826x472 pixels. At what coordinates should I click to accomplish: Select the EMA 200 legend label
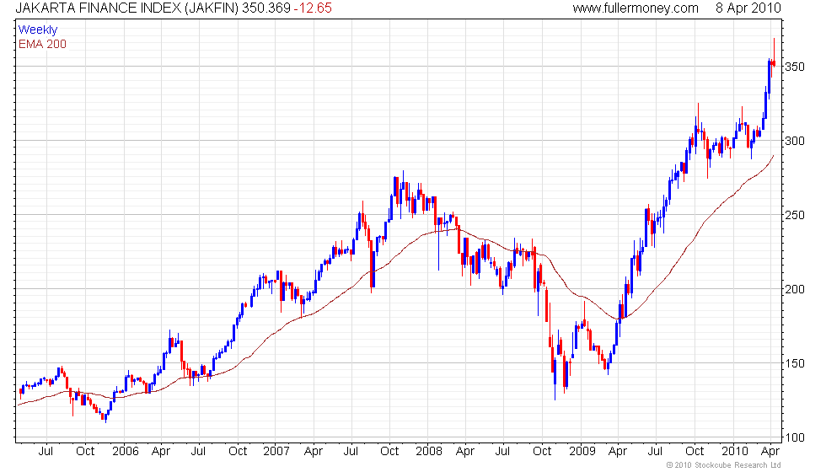[42, 44]
